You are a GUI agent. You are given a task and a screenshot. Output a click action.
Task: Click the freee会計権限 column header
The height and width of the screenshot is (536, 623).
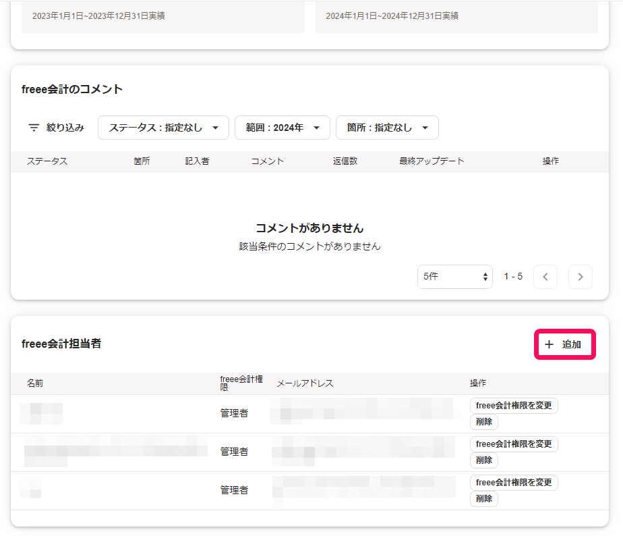pyautogui.click(x=241, y=383)
